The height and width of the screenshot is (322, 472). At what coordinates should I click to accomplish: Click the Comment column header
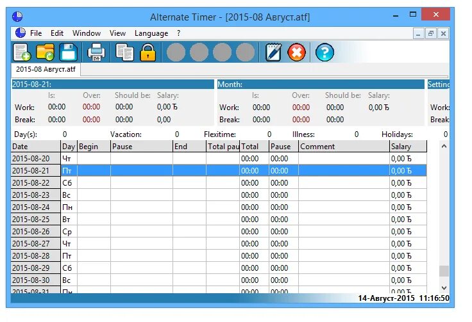coord(344,147)
